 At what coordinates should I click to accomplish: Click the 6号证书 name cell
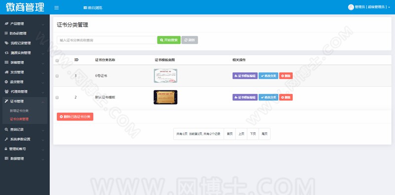101,76
